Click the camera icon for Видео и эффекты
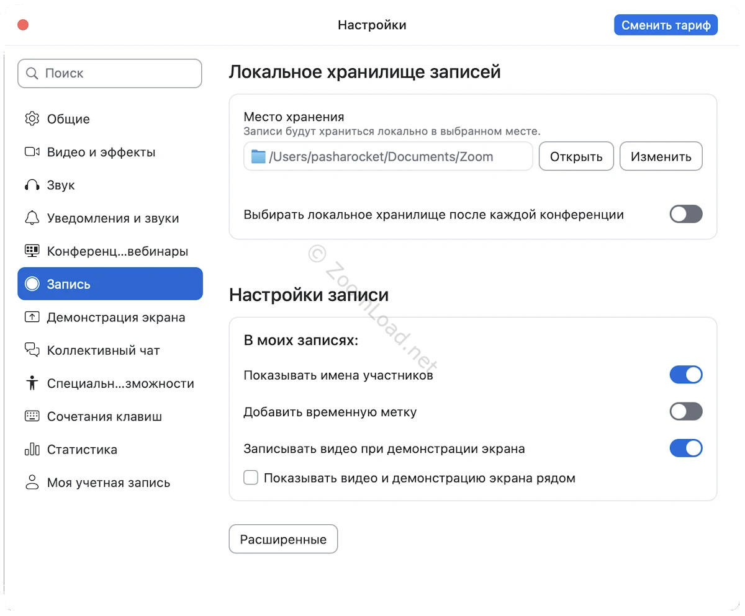Image resolution: width=745 pixels, height=616 pixels. 32,152
